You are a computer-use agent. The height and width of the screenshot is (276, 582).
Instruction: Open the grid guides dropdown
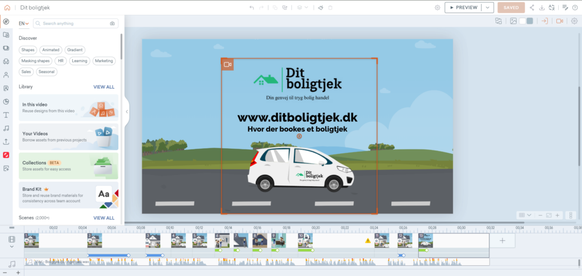(x=525, y=215)
